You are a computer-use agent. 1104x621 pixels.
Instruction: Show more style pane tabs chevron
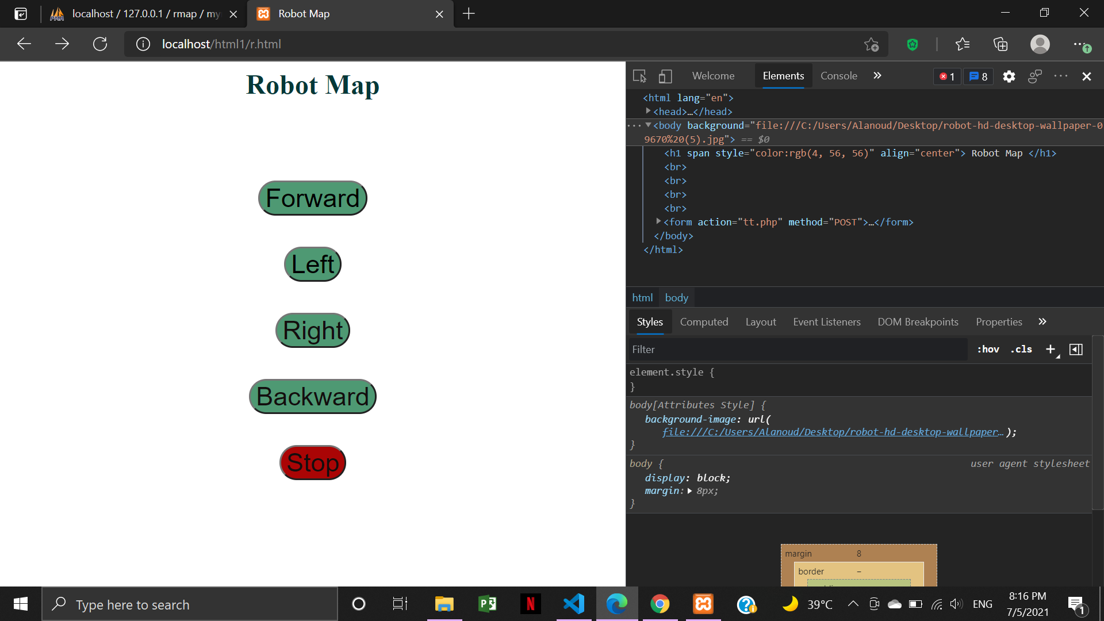click(x=1042, y=322)
